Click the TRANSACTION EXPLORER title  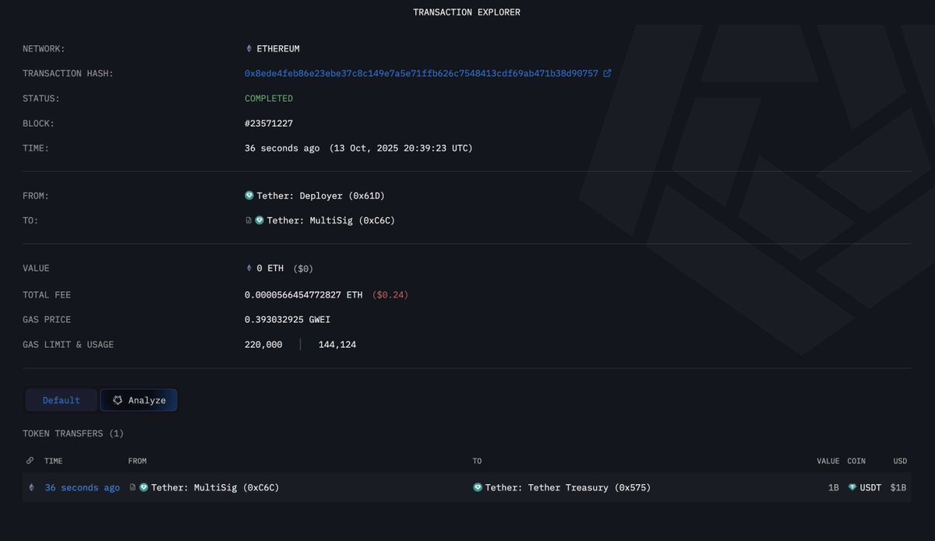click(467, 12)
